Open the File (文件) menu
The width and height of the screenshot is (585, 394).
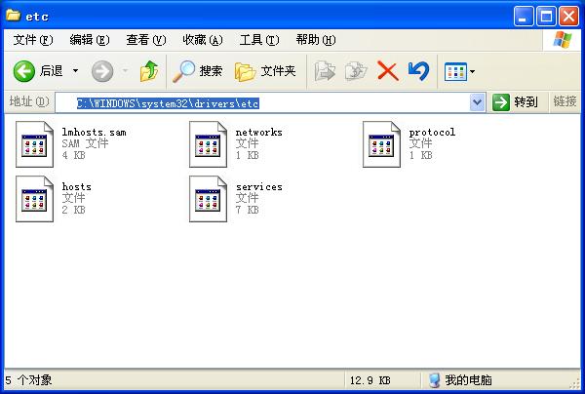coord(31,40)
